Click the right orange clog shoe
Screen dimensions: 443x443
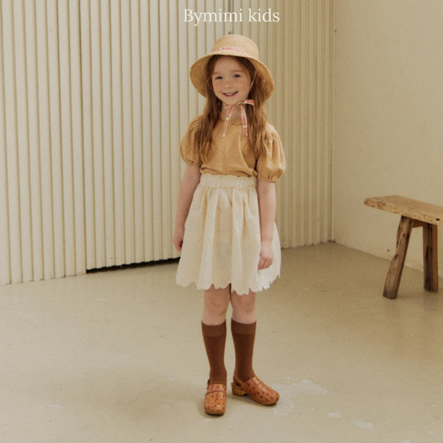pyautogui.click(x=258, y=391)
